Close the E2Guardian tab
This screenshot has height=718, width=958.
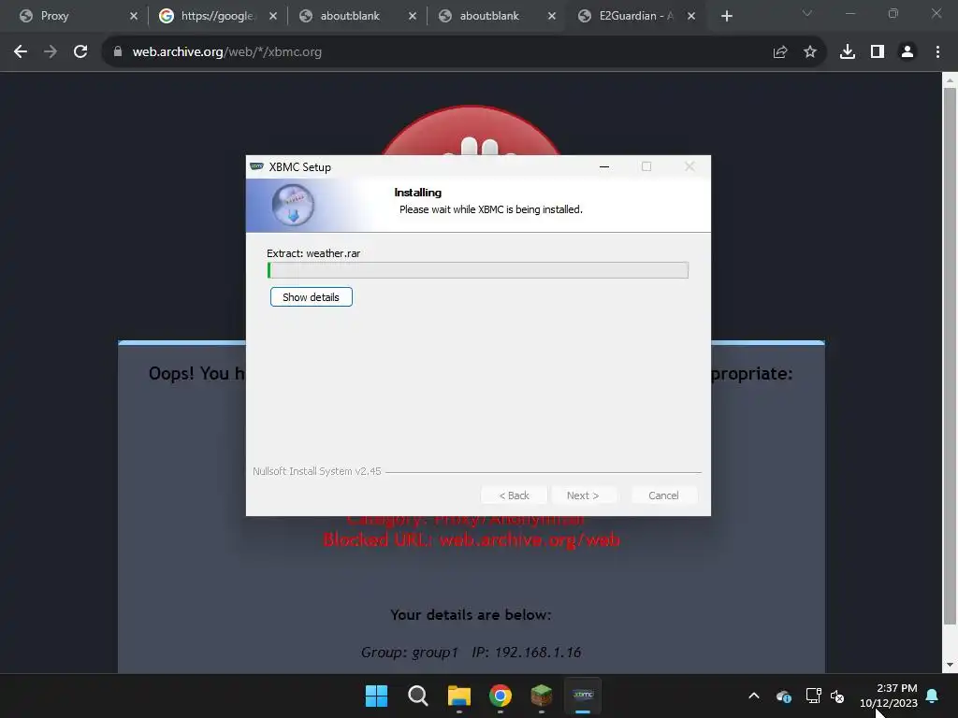pos(691,16)
